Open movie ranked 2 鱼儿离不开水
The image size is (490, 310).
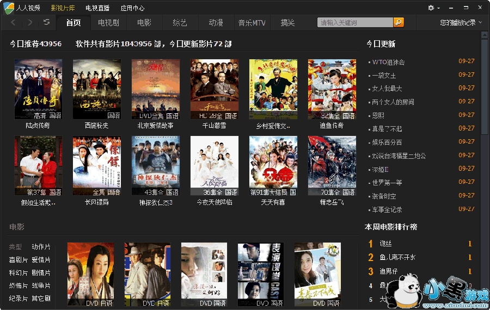pos(397,257)
